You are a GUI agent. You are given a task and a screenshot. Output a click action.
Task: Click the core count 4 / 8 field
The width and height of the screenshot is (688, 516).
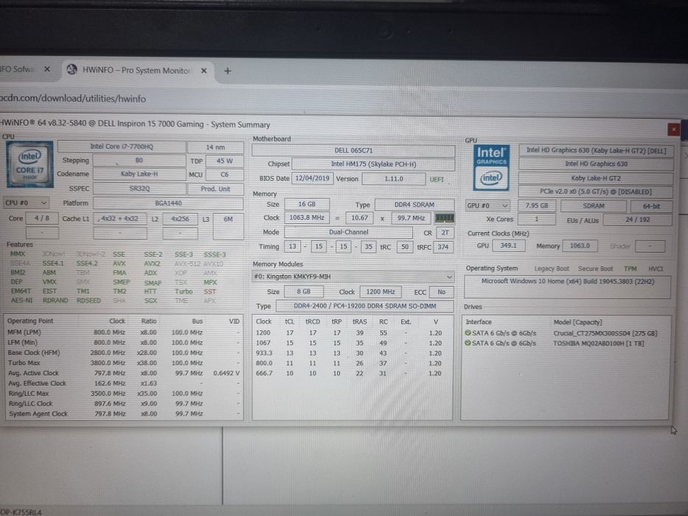pyautogui.click(x=42, y=218)
